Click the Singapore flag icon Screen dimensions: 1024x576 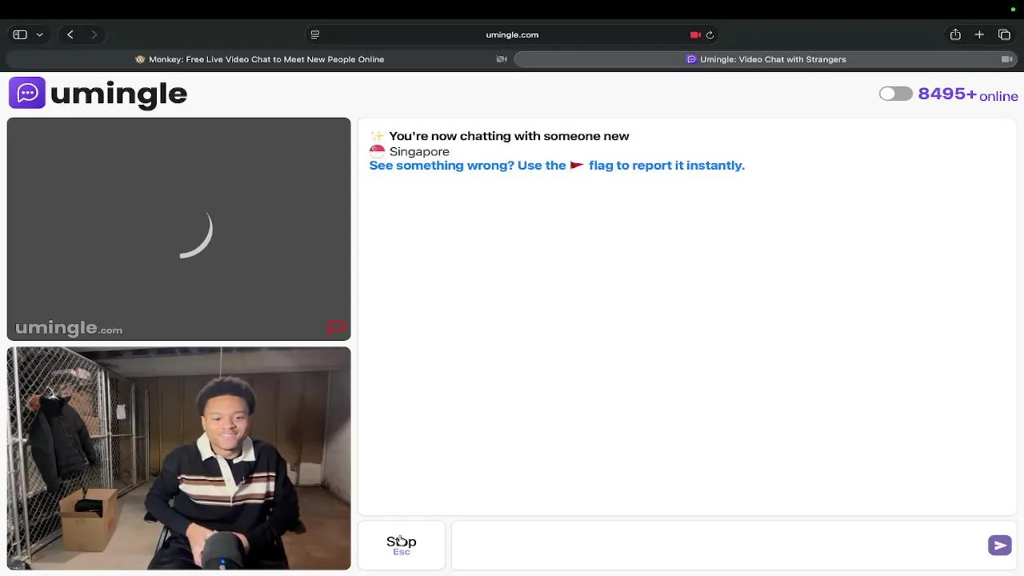pyautogui.click(x=377, y=150)
